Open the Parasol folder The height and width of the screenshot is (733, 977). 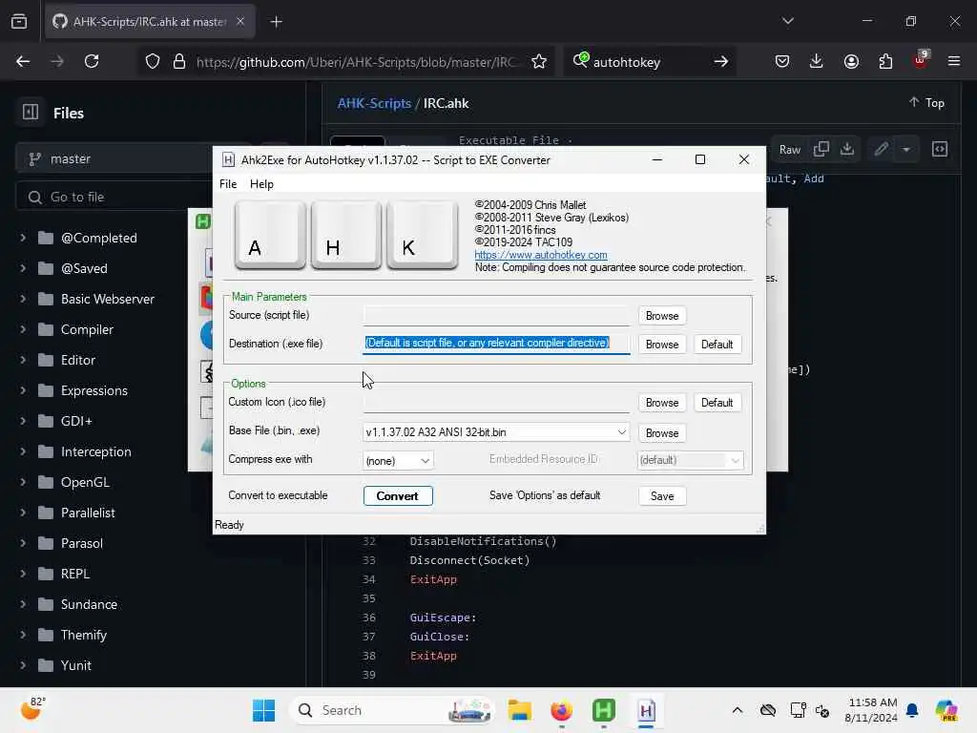pyautogui.click(x=82, y=543)
